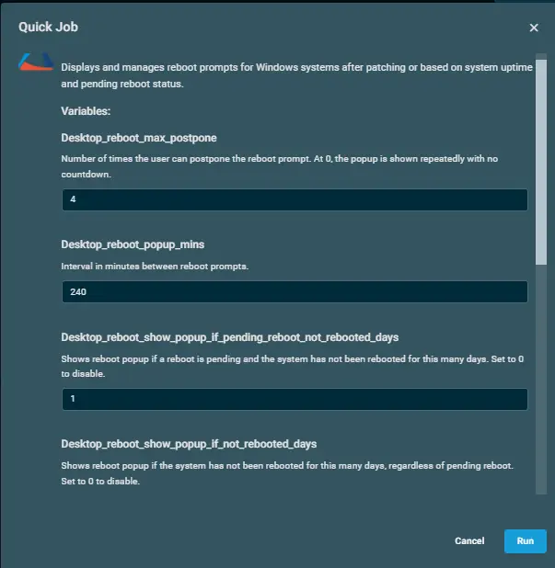Click the pending reboot days field showing 1
The image size is (555, 568).
[x=295, y=399]
